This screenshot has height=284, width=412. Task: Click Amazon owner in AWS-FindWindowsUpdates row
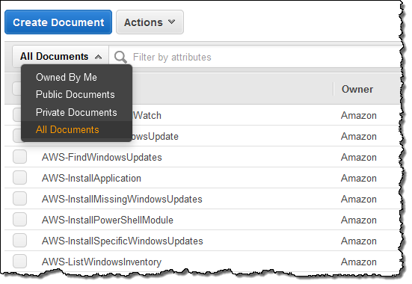(x=359, y=158)
